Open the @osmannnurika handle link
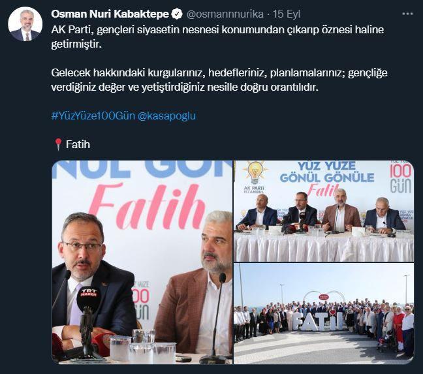This screenshot has width=423, height=374. click(x=225, y=14)
